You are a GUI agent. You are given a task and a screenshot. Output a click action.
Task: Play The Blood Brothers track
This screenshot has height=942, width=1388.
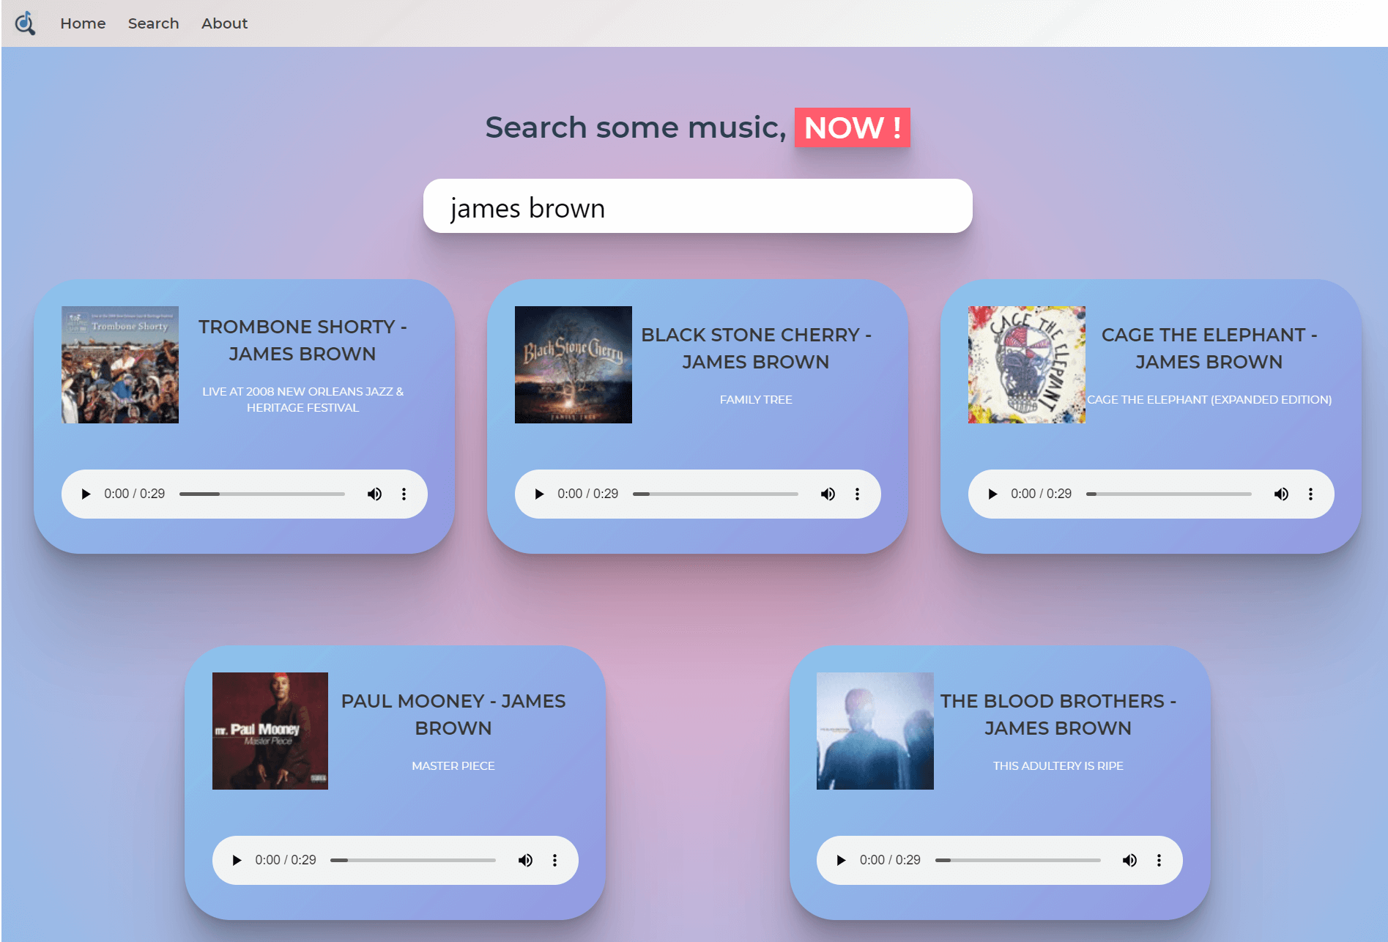click(841, 860)
